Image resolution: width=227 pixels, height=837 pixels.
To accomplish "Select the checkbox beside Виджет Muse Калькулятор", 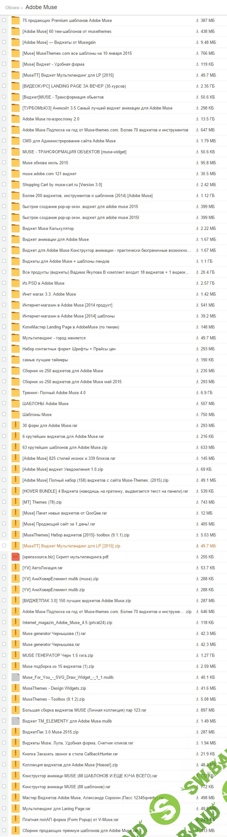I will [x=4, y=228].
